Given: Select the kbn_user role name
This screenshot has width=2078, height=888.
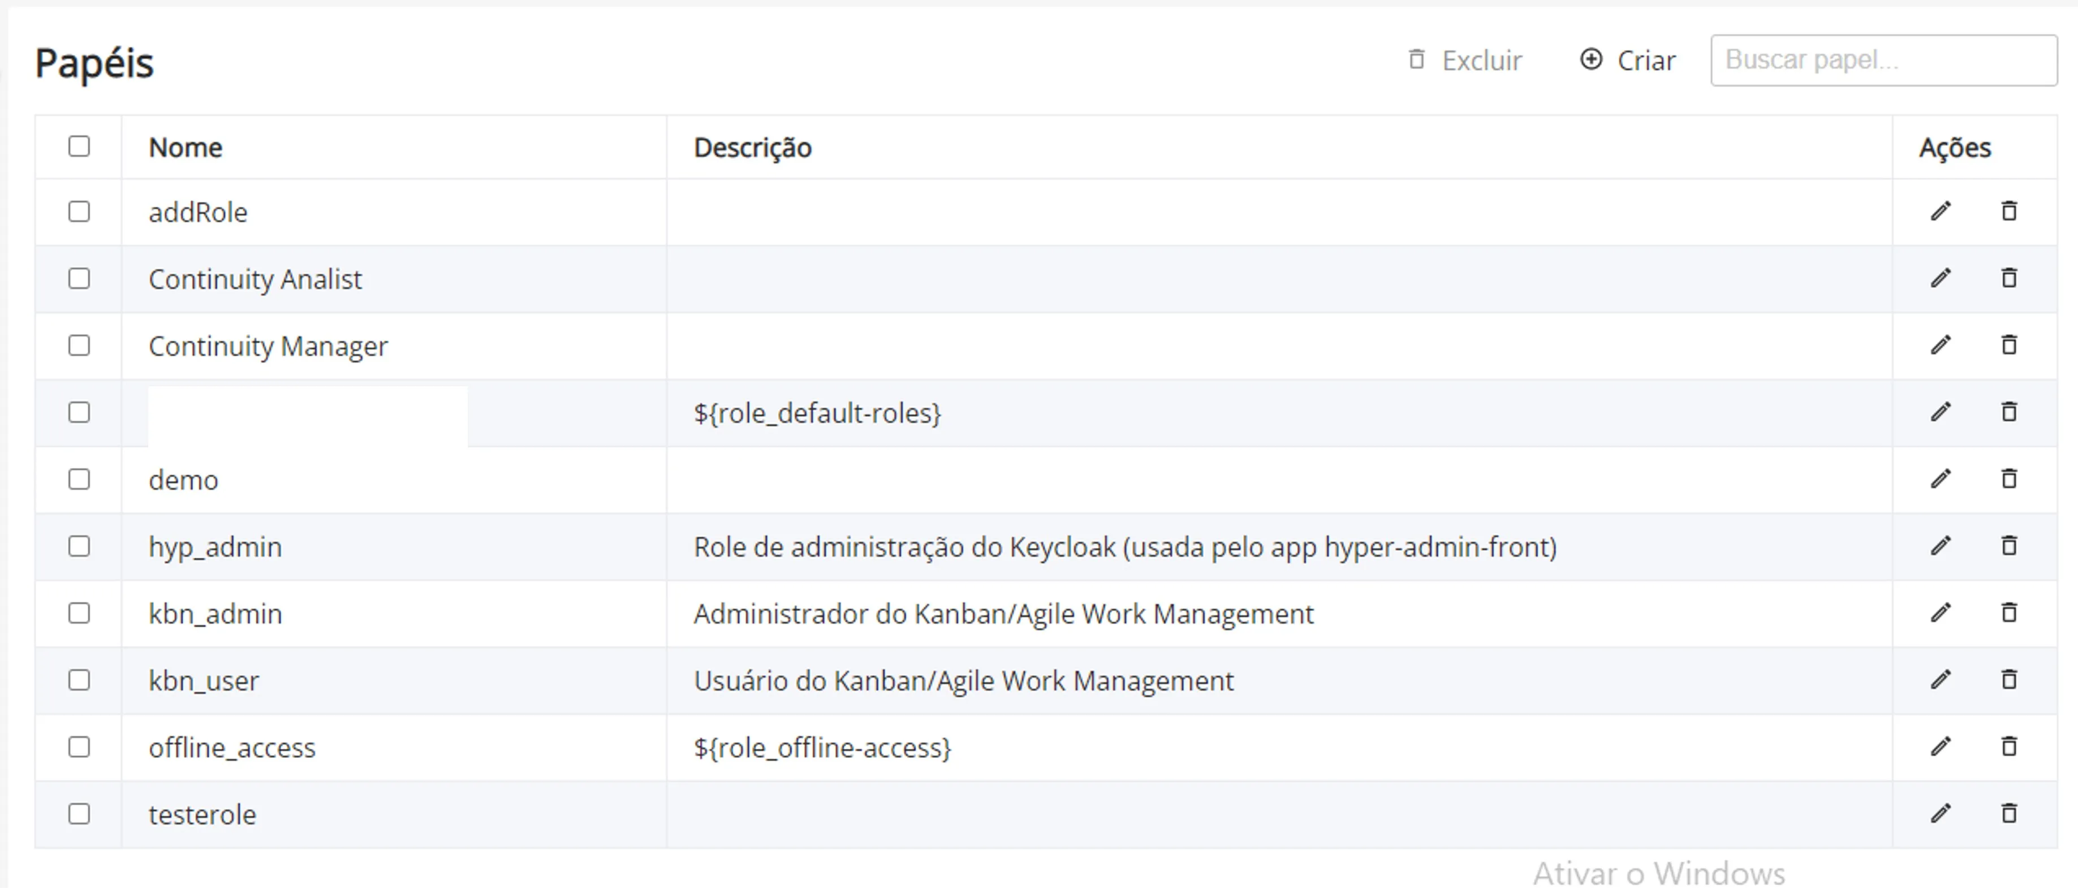Looking at the screenshot, I should [x=204, y=681].
